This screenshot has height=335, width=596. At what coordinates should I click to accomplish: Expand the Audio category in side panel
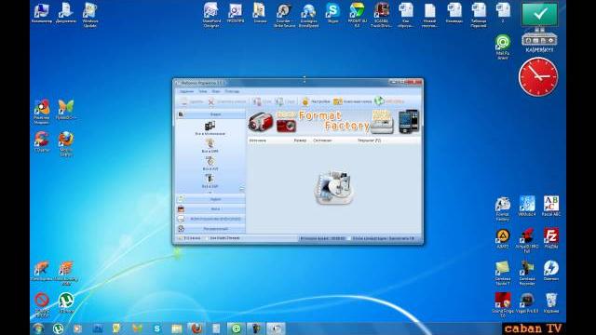tap(211, 199)
